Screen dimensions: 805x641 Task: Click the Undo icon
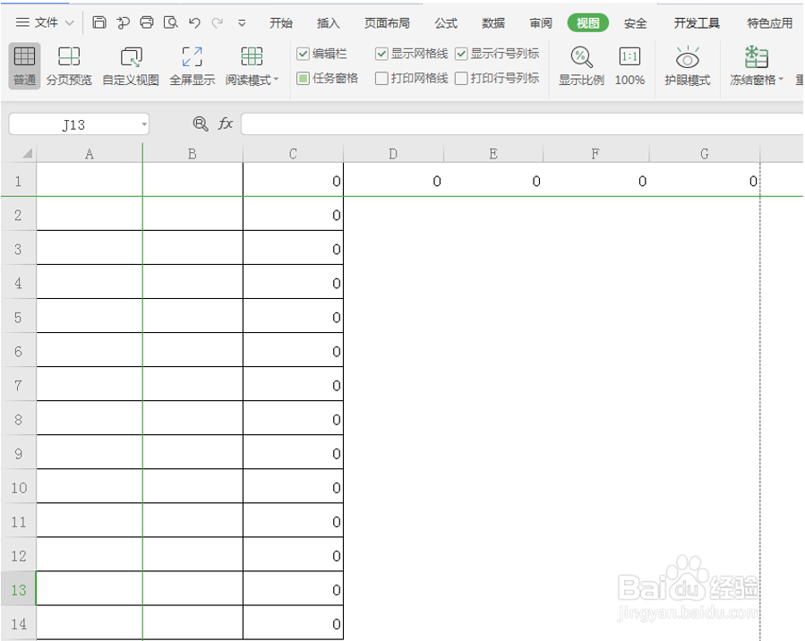pos(193,21)
